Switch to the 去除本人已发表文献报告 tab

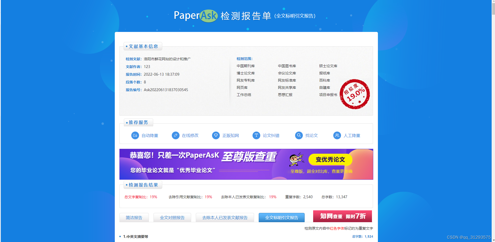tap(225, 218)
